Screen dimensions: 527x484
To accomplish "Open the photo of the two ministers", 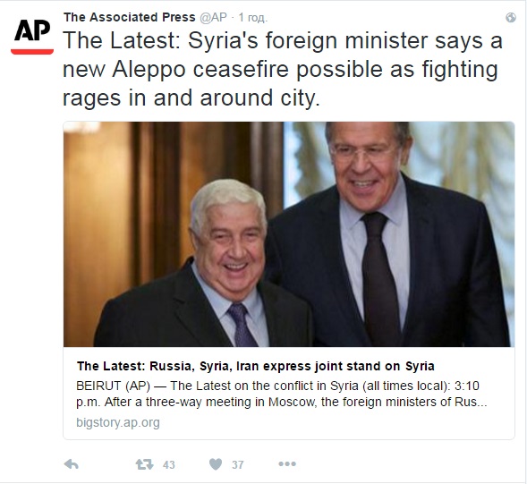I will [x=289, y=234].
